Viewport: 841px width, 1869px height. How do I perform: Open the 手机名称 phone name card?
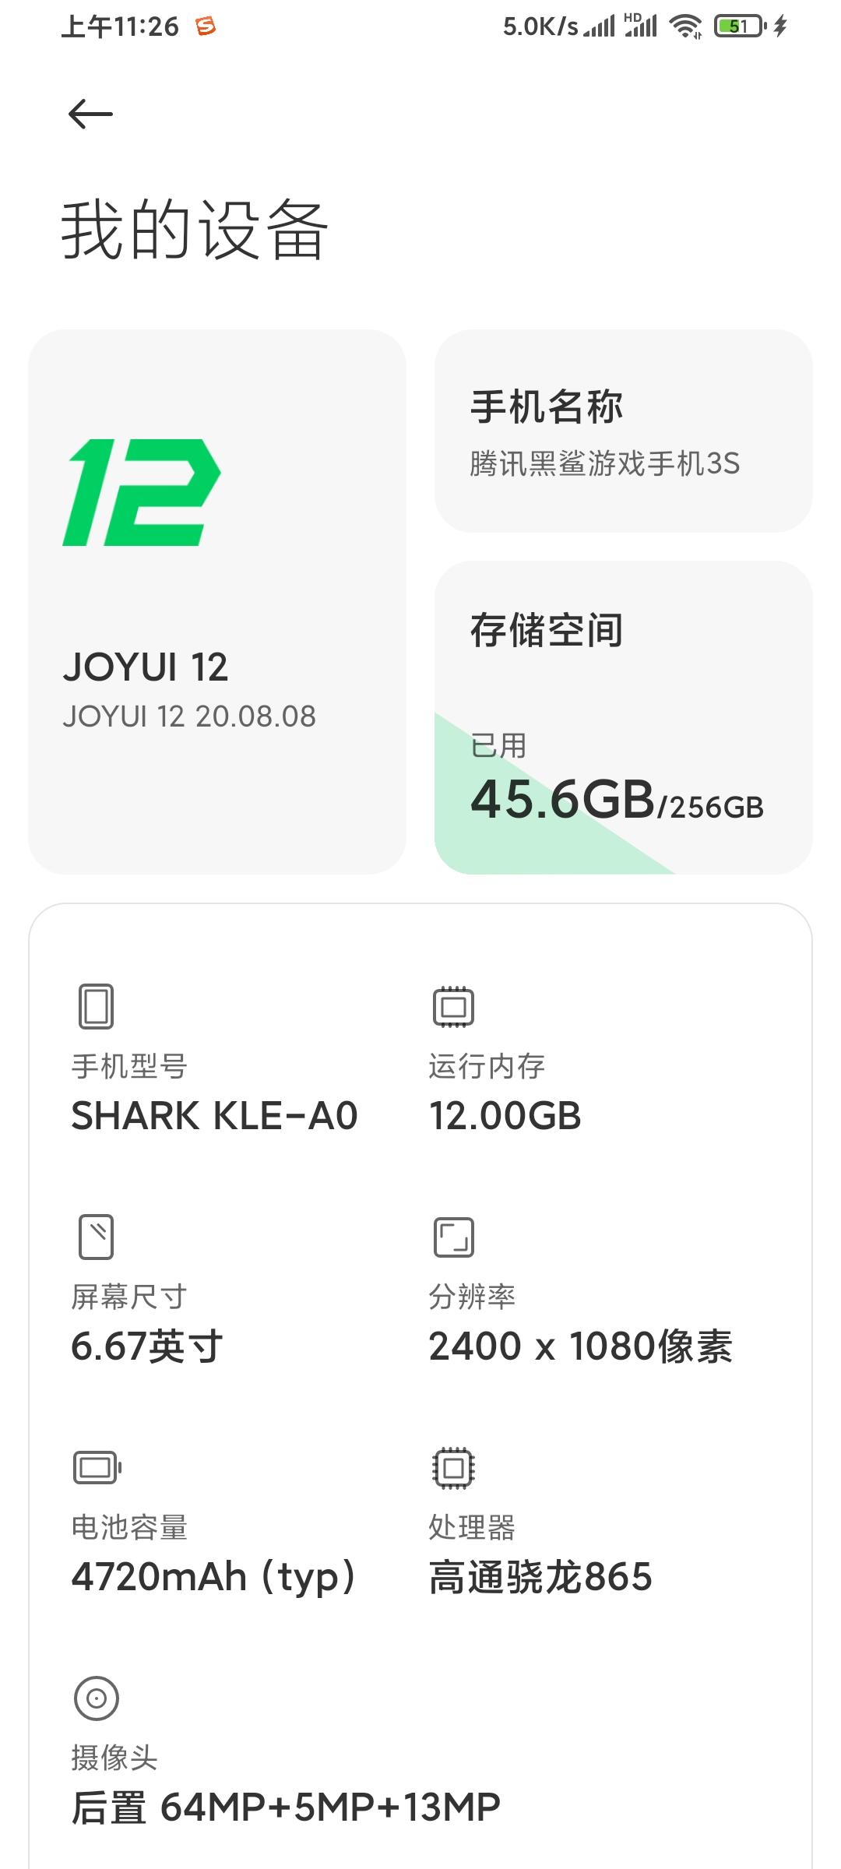coord(623,431)
